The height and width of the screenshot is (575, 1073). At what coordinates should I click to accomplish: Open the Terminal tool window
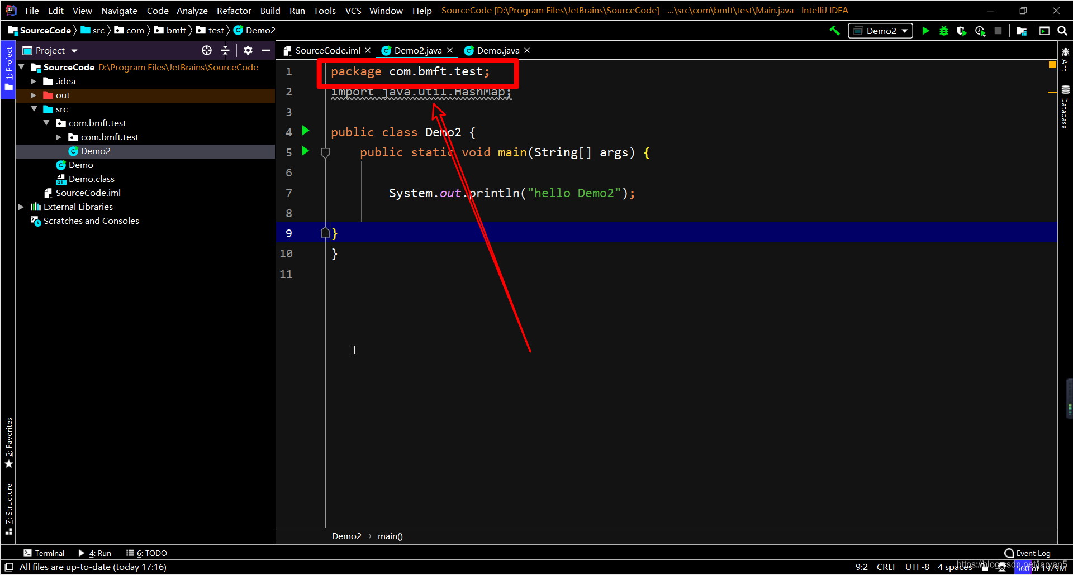click(x=44, y=553)
